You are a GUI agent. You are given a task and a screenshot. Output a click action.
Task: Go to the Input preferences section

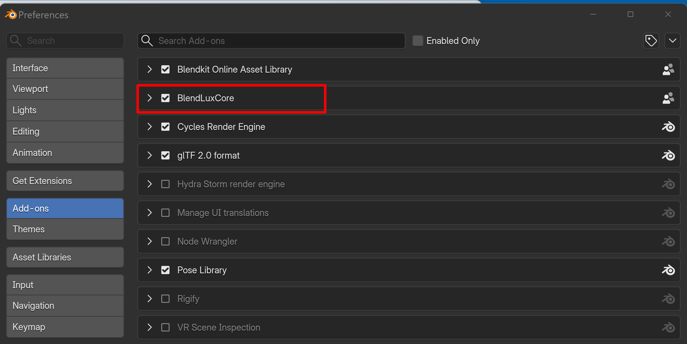pos(65,285)
